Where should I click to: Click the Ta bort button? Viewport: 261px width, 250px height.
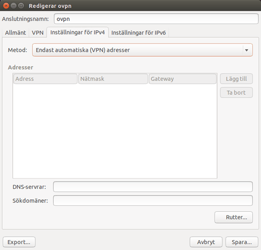pos(236,93)
